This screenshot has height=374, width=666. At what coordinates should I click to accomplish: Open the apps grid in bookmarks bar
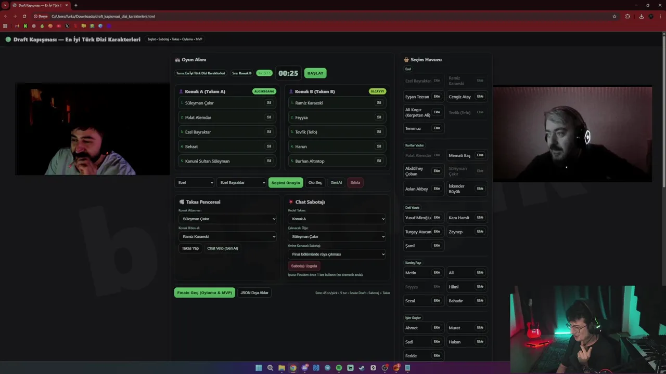pos(5,26)
